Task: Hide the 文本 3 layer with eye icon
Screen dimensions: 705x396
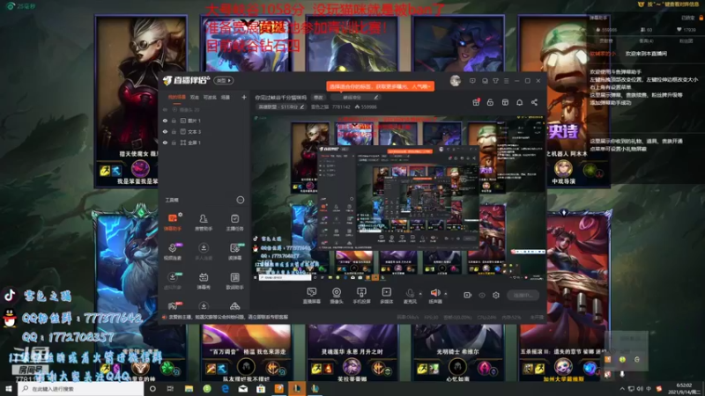Action: (165, 131)
